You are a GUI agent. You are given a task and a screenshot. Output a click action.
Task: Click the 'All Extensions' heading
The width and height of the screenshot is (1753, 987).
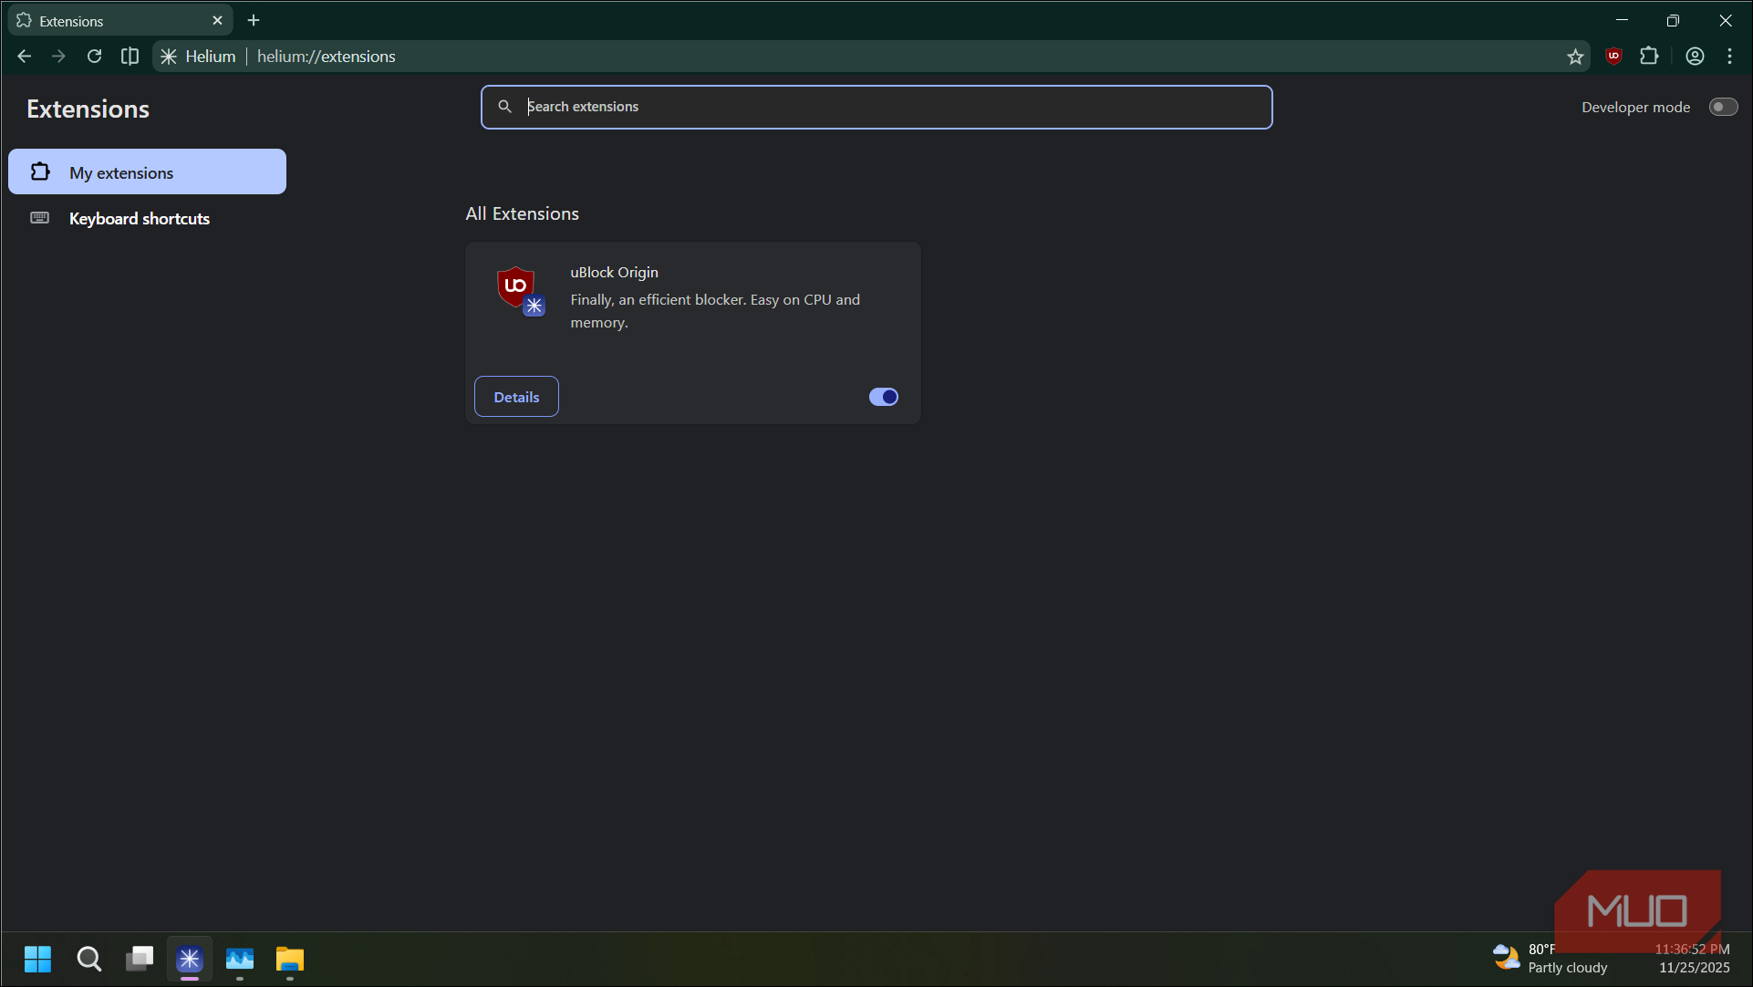[522, 213]
